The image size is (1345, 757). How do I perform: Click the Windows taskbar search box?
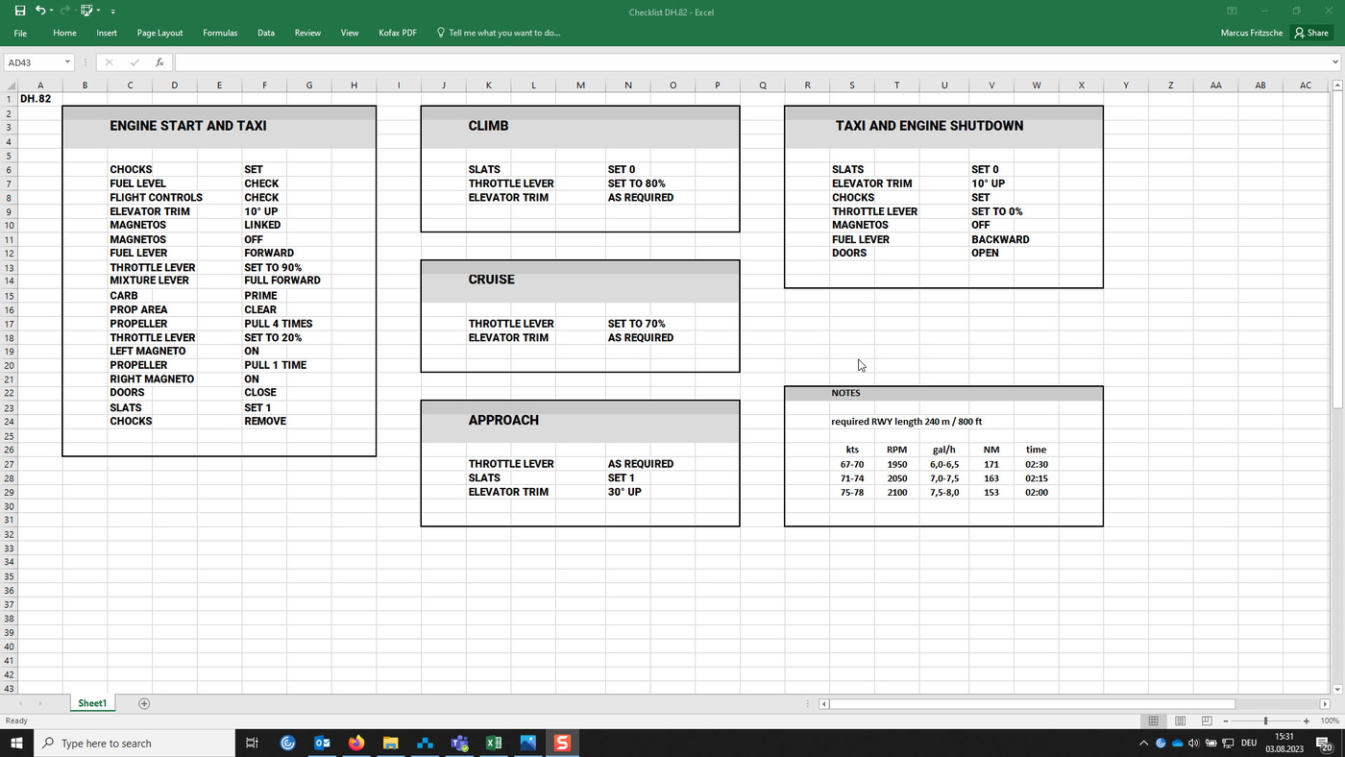click(x=134, y=743)
